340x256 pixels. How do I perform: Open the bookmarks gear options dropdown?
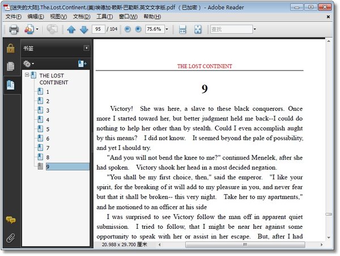click(28, 64)
